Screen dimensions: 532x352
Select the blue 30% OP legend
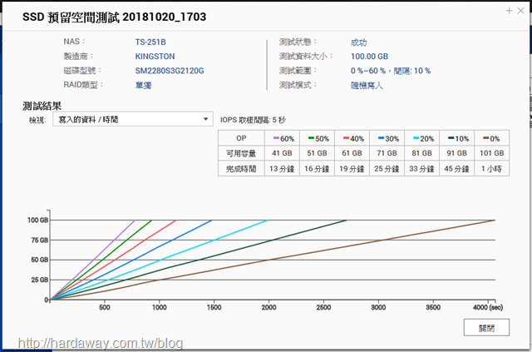click(x=387, y=138)
